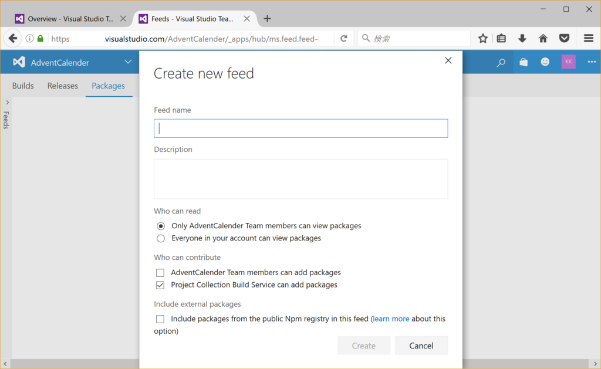Viewport: 601px width, 369px height.
Task: Go to the browser home icon
Action: pos(543,38)
